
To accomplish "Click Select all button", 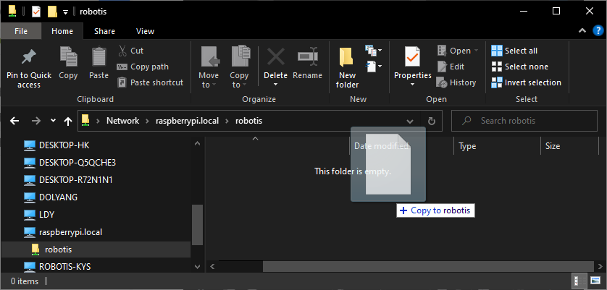I will [x=514, y=51].
